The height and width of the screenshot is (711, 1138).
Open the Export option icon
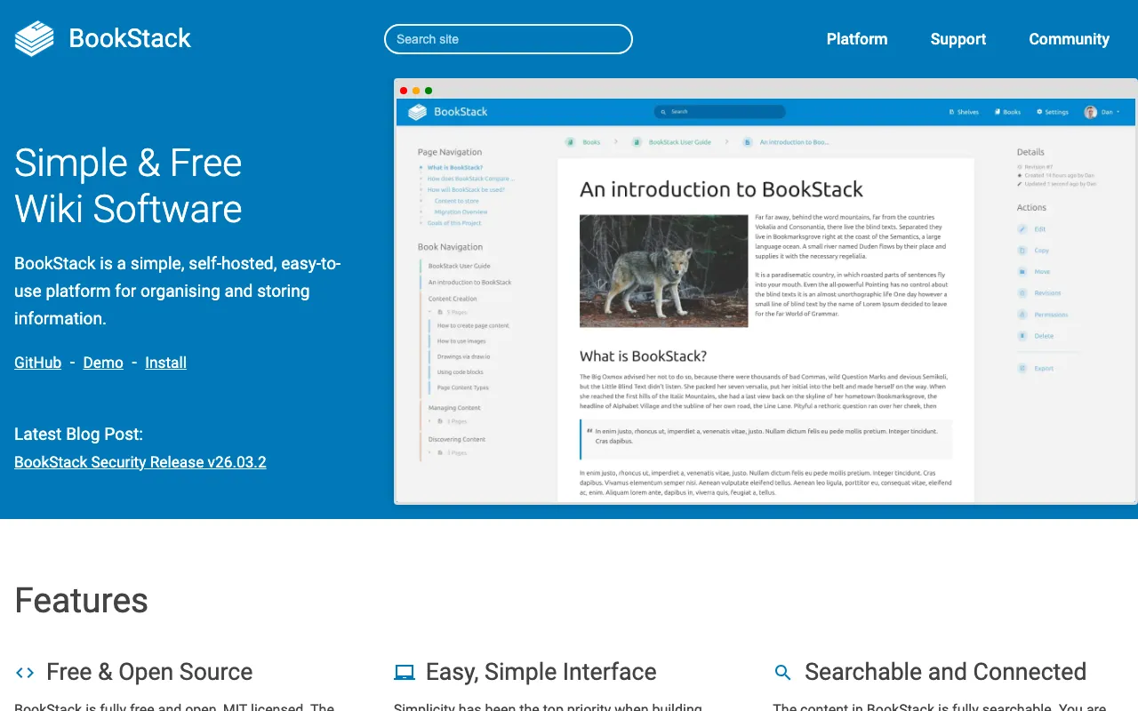1022,367
